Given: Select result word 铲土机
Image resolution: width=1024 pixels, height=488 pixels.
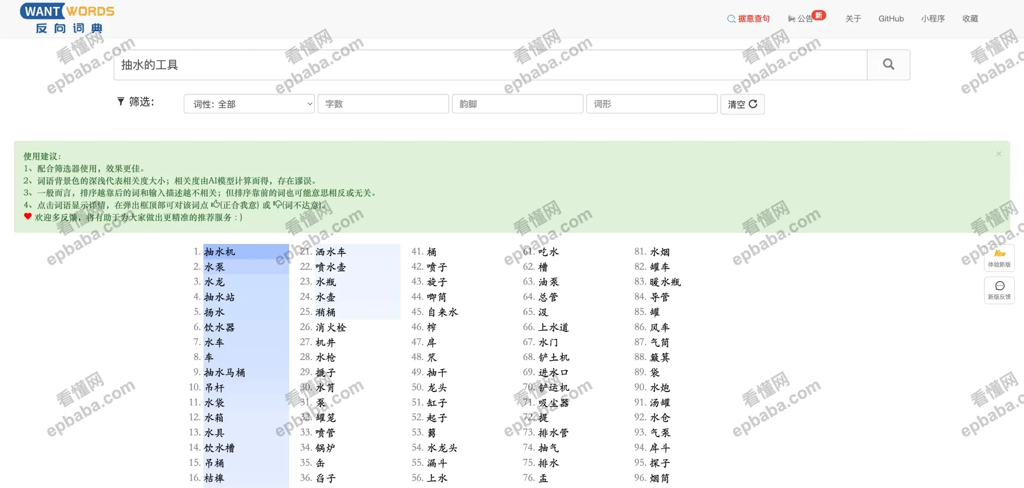Looking at the screenshot, I should 554,358.
